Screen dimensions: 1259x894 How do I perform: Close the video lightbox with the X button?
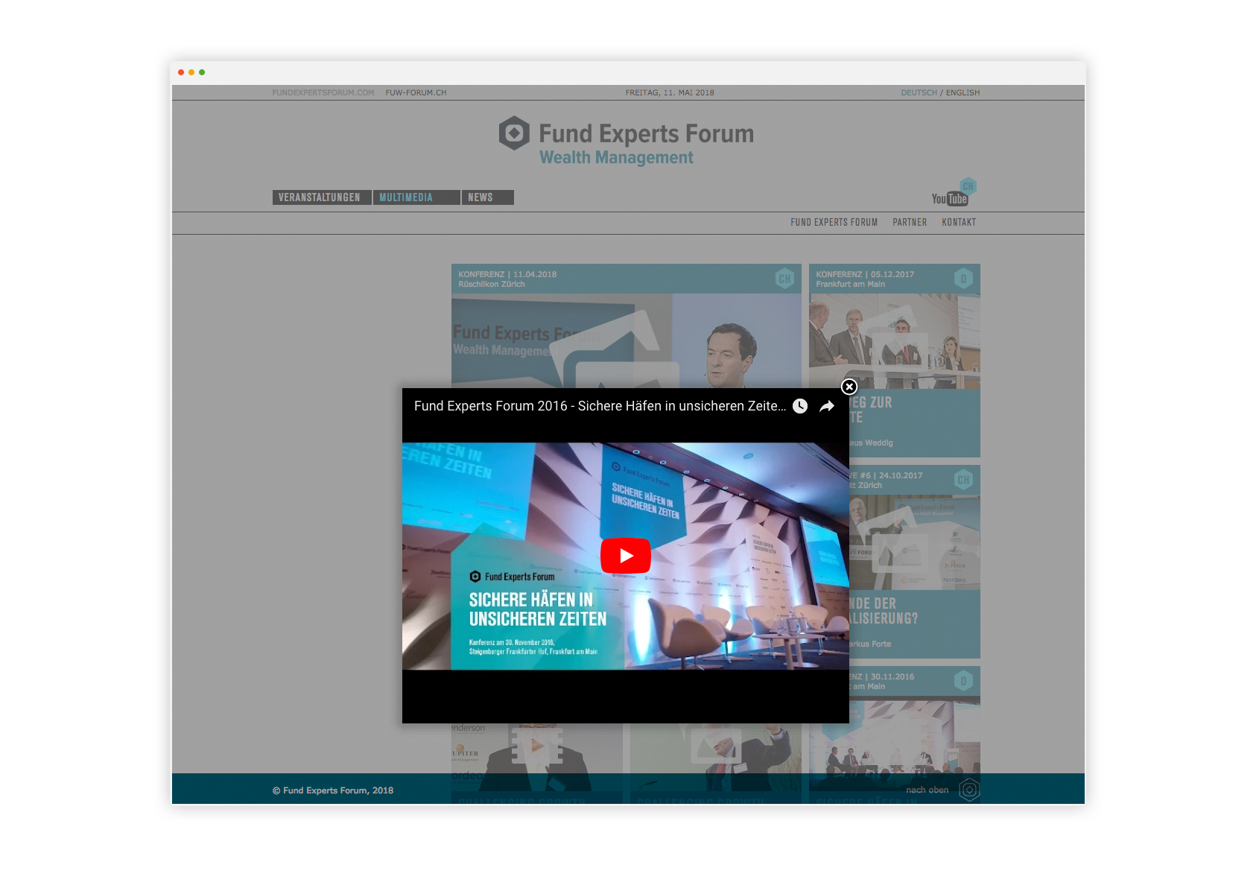(849, 387)
